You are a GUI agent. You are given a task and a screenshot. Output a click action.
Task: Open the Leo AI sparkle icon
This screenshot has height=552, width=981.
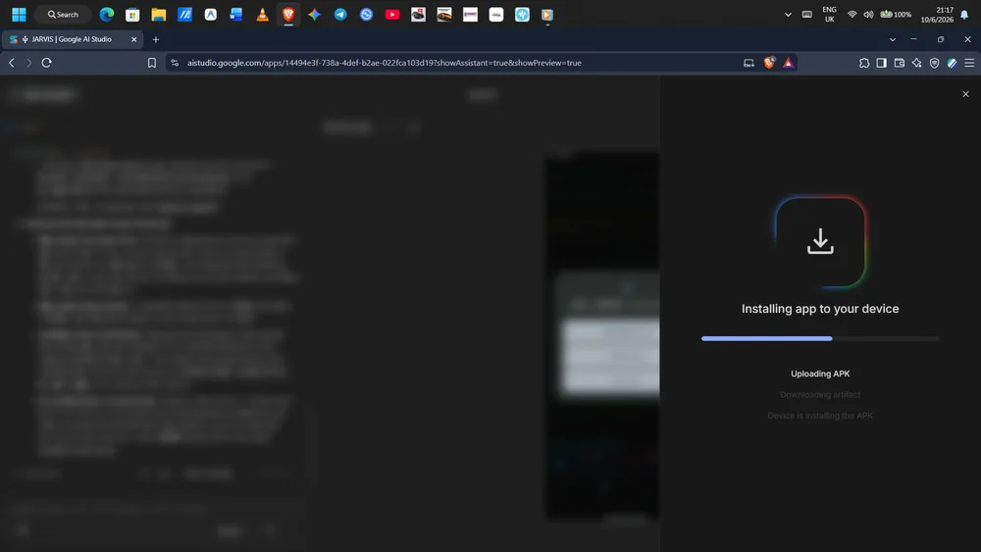(916, 63)
